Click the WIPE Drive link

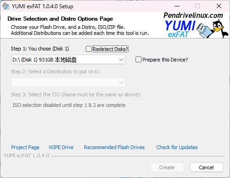coord(61,147)
